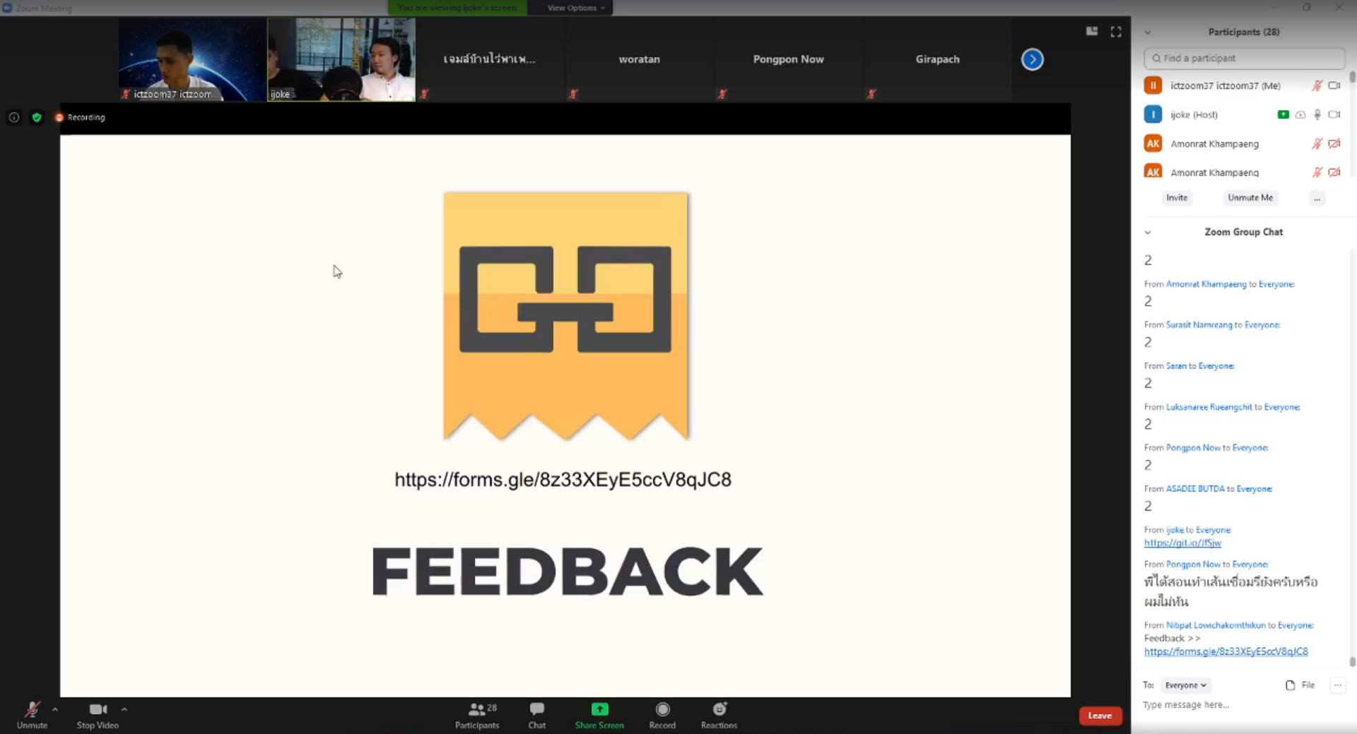
Task: Toggle ictzoom37 (Me) muted microphone icon
Action: (1317, 85)
